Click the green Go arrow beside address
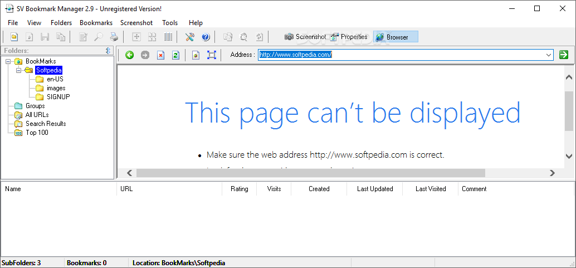Viewport: 576px width, 268px height. coord(564,55)
